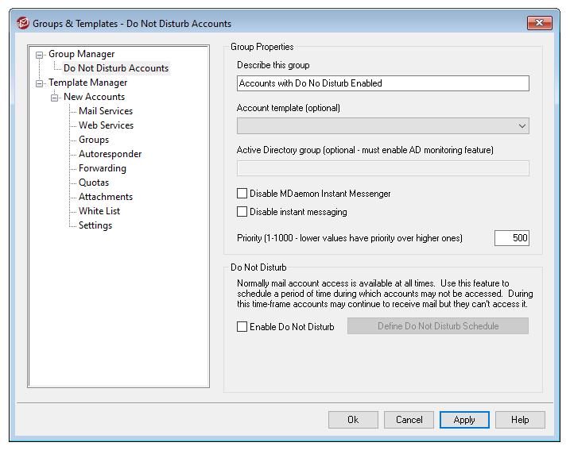
Task: Open the White List tree item
Action: click(99, 211)
